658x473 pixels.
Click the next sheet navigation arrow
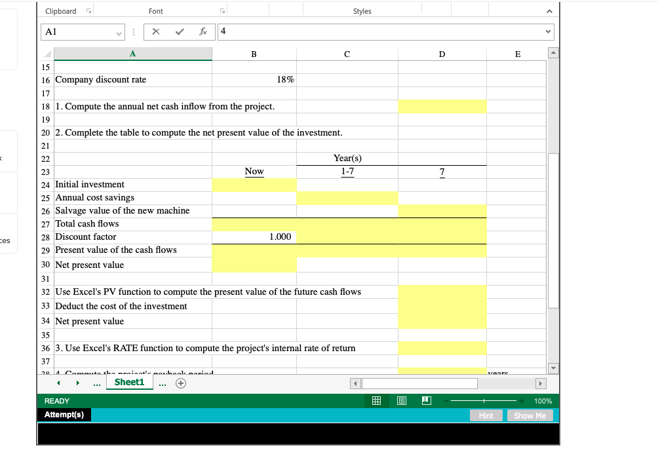[x=78, y=381]
